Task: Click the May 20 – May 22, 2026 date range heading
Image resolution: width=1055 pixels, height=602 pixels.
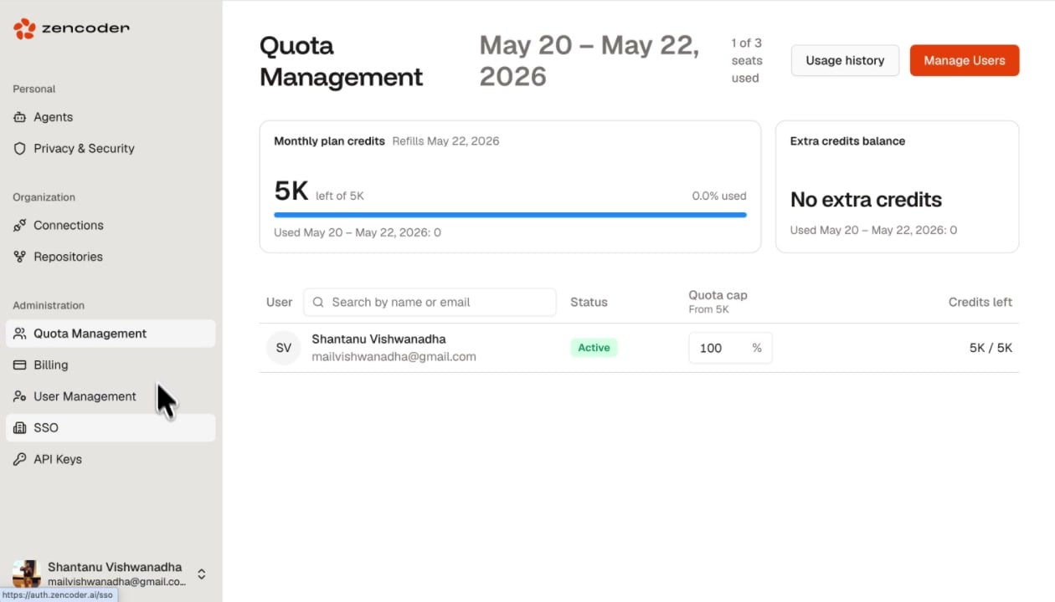Action: click(589, 60)
